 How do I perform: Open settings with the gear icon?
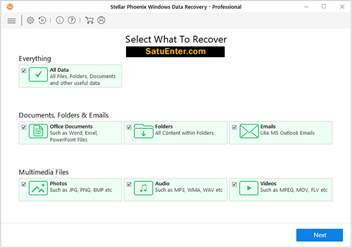pos(31,20)
